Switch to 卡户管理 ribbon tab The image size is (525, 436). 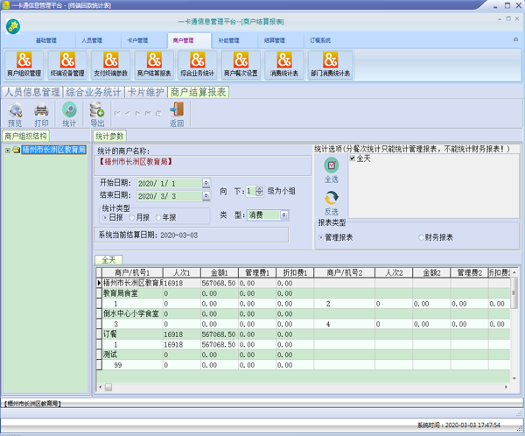pyautogui.click(x=137, y=40)
